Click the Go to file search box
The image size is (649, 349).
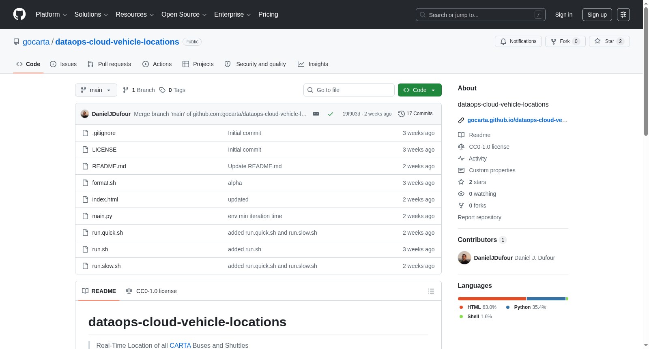point(349,90)
